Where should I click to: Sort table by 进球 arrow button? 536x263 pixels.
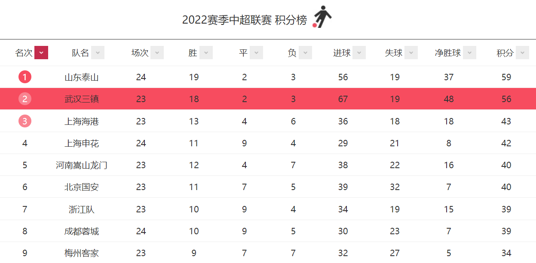359,53
